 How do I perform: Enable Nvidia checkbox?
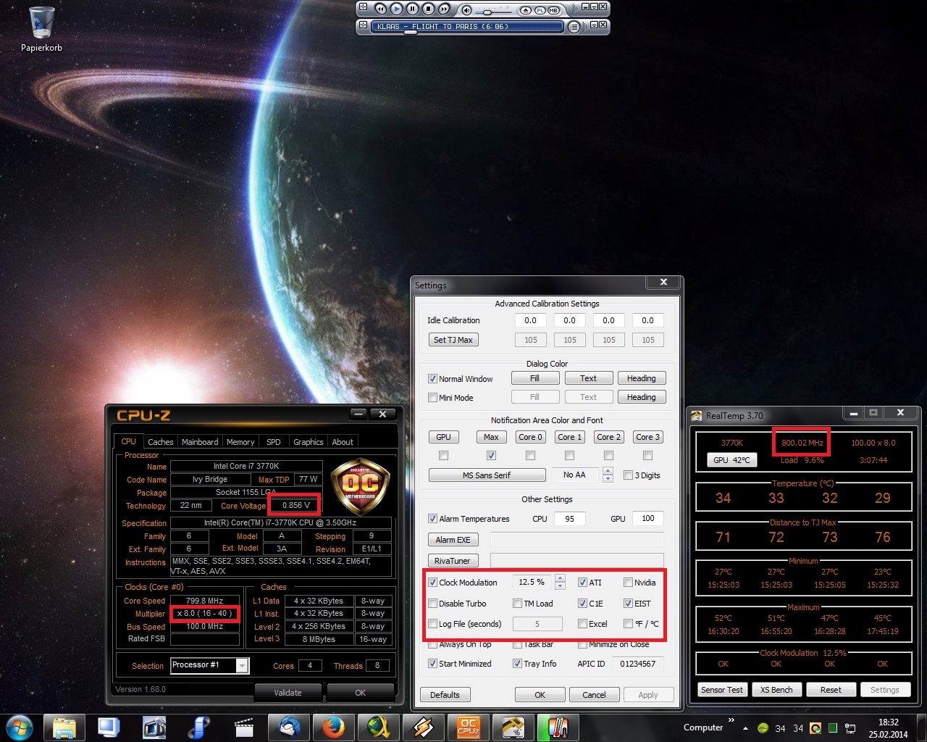tap(628, 583)
